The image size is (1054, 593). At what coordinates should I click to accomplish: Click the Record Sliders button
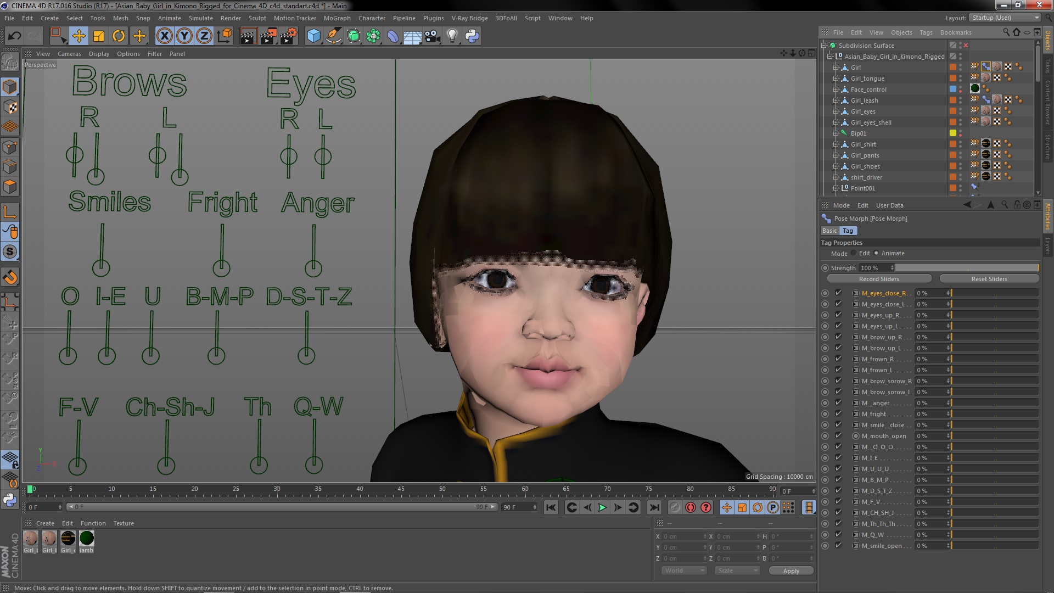[x=879, y=279]
